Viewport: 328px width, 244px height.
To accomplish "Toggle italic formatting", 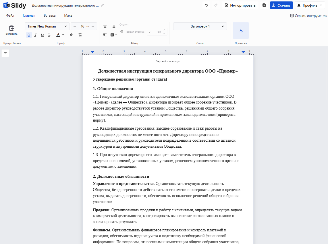I will pos(36,35).
